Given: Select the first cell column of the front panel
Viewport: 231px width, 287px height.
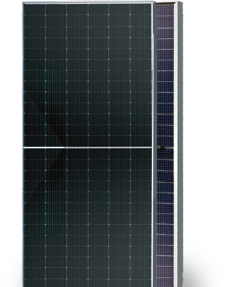Looking at the screenshot, I should pos(35,145).
